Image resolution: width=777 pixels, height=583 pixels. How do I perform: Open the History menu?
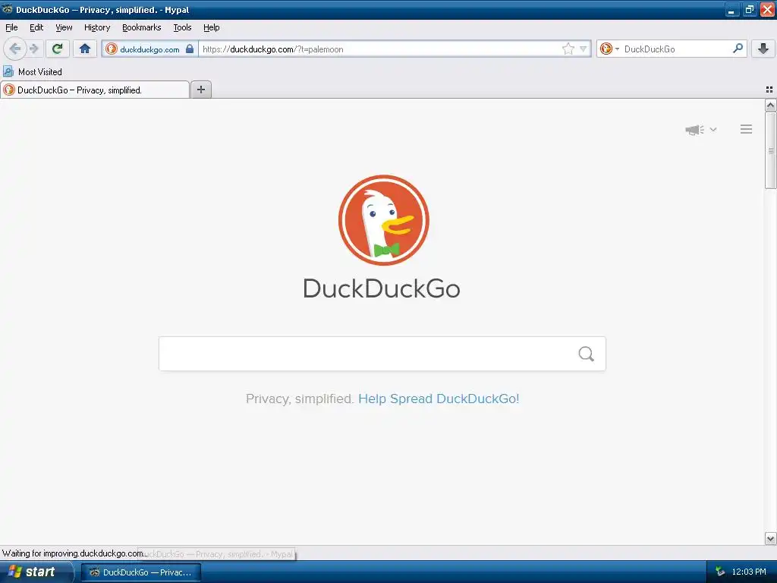(97, 27)
